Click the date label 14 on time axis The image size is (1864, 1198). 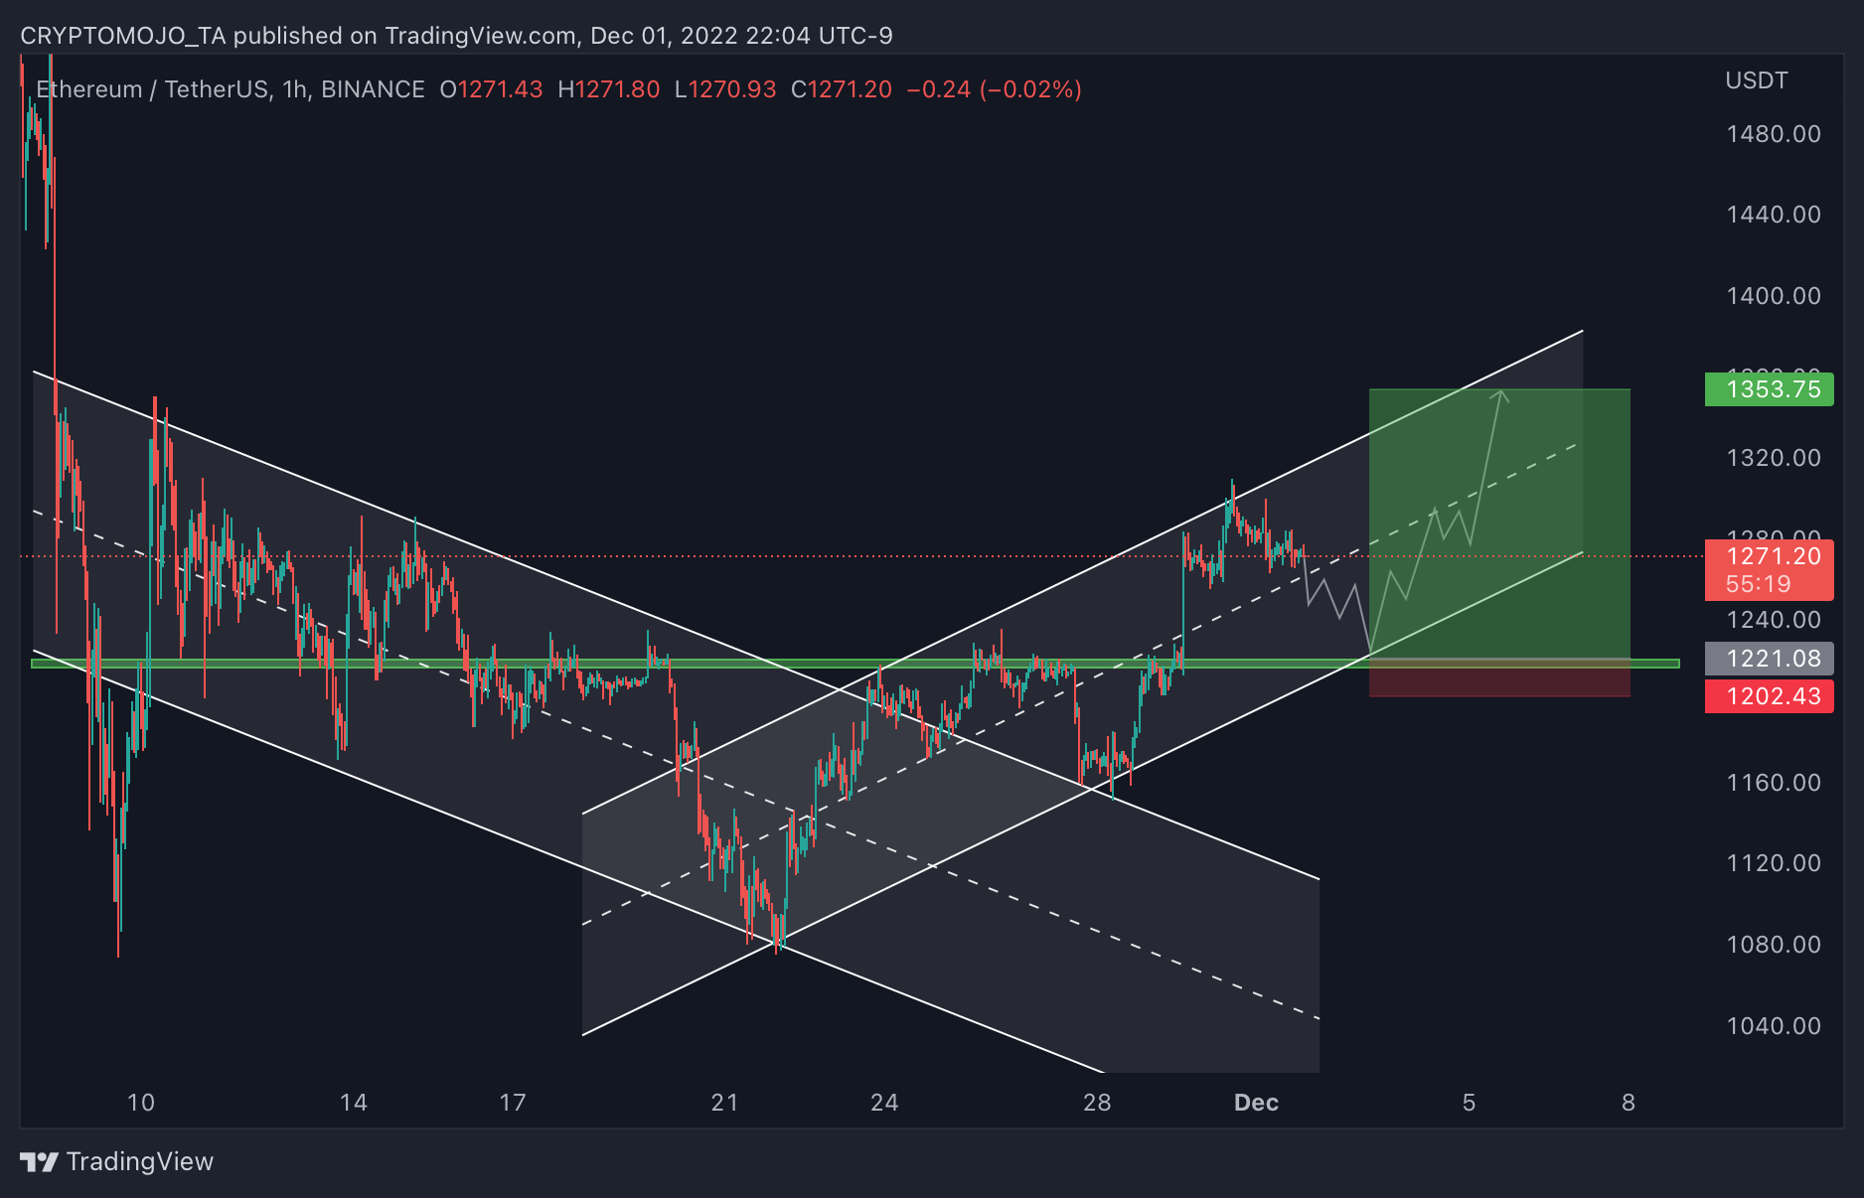point(354,1103)
